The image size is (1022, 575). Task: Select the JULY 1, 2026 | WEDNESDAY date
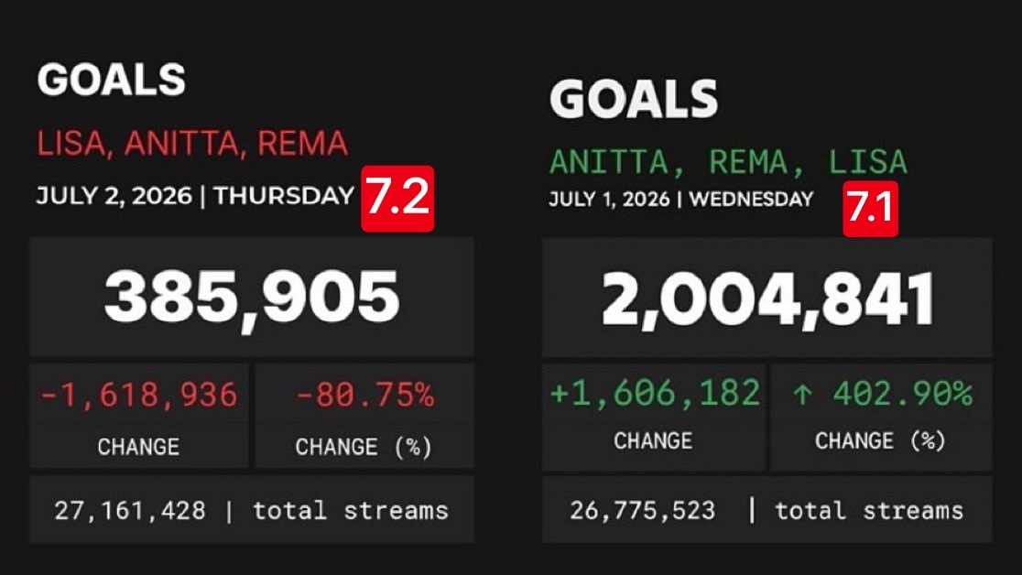click(681, 199)
